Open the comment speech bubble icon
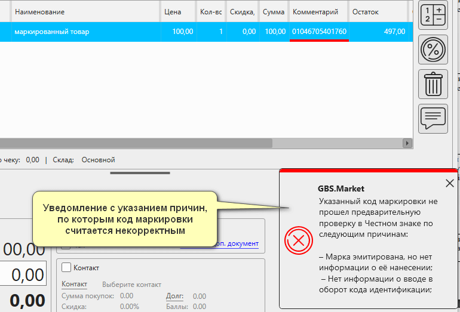Viewport: 460px width, 312px height. pos(433,118)
